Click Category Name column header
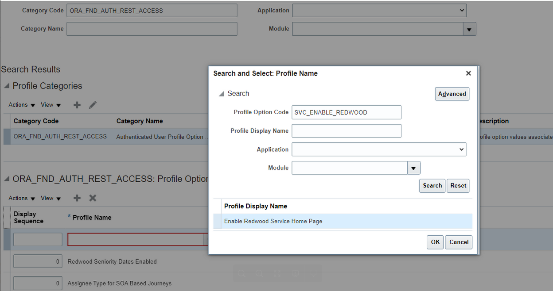The image size is (553, 291). pos(140,121)
